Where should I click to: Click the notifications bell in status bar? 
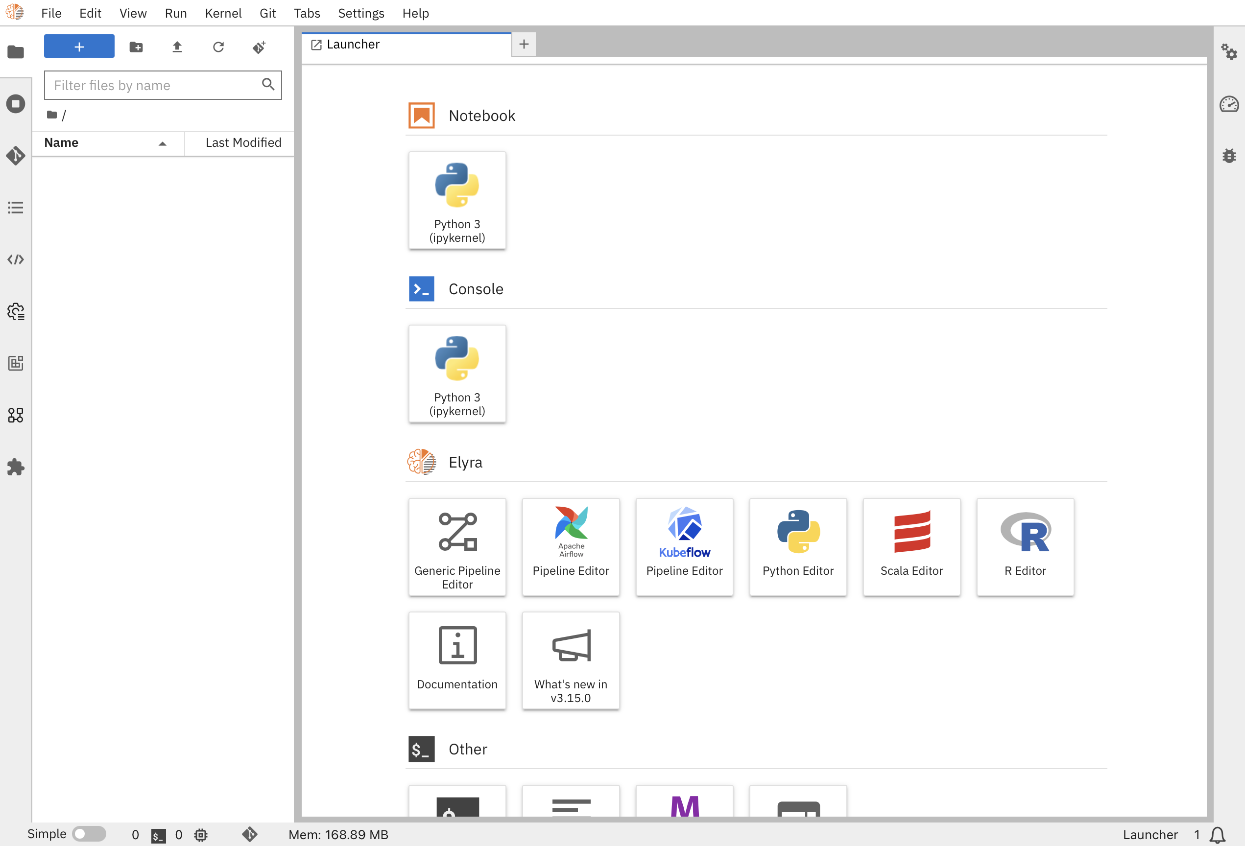1217,834
